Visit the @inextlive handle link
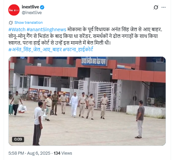Image resolution: width=177 pixels, height=160 pixels. pyautogui.click(x=32, y=13)
